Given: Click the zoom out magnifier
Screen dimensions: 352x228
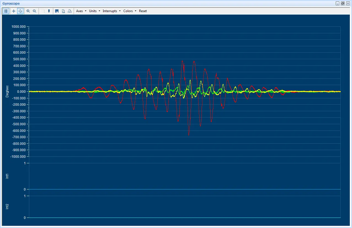Looking at the screenshot, I should tap(34, 11).
